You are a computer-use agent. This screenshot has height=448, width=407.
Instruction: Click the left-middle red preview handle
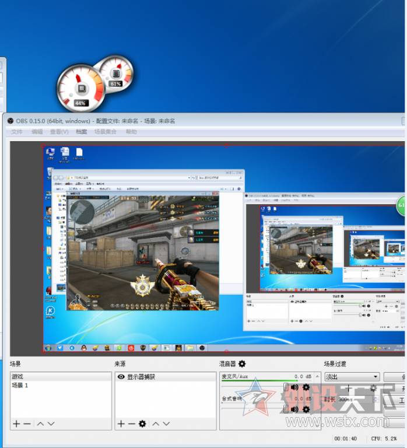(x=43, y=249)
